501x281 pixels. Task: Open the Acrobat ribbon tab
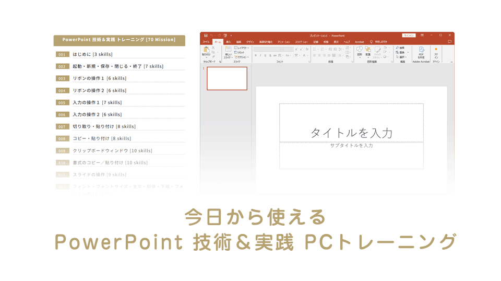coord(360,42)
